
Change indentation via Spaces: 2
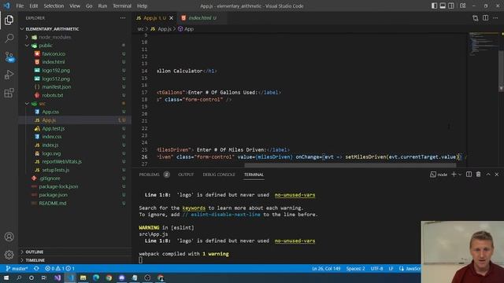tap(355, 269)
